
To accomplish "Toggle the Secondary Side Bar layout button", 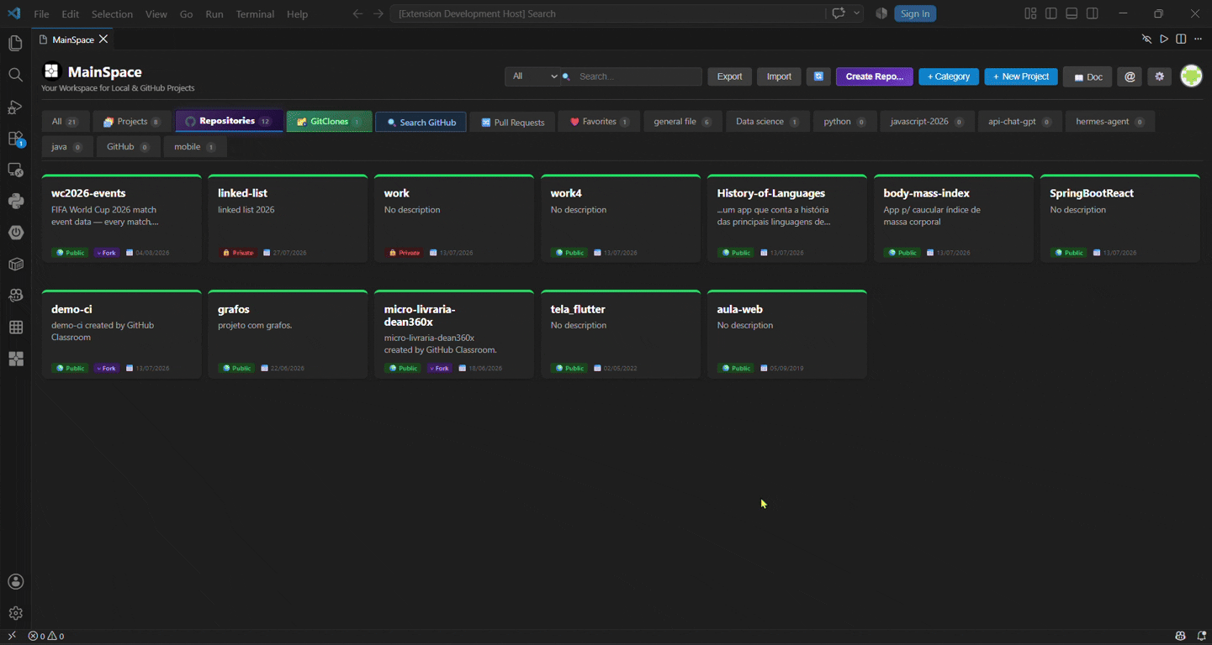I will point(1092,13).
